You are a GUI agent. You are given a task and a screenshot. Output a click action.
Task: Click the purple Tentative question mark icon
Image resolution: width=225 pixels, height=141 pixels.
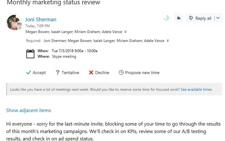(57, 73)
